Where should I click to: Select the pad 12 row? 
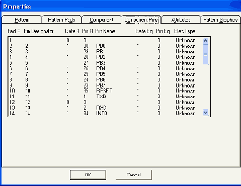pos(105,102)
